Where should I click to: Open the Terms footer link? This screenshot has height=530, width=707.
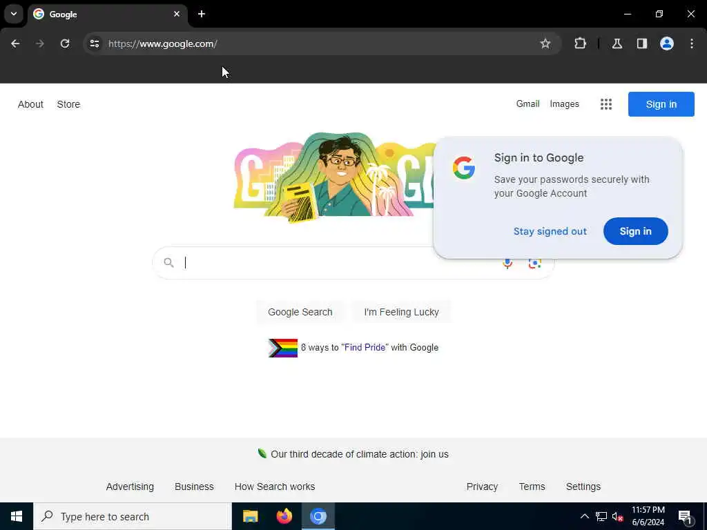pyautogui.click(x=532, y=487)
